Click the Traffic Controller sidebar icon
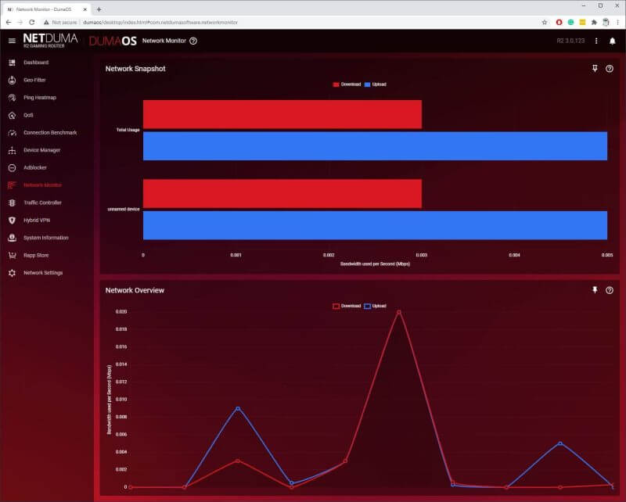626x502 pixels. tap(12, 203)
